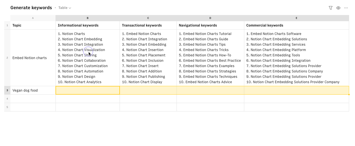Click the Transactional keywords header cell

(148, 25)
